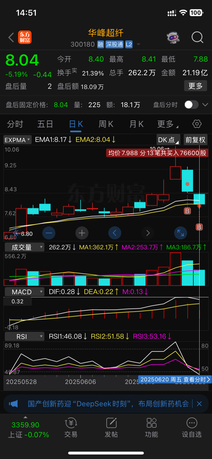Tap the search magnifier icon
Screen dimensions: 212x459
coord(197,37)
